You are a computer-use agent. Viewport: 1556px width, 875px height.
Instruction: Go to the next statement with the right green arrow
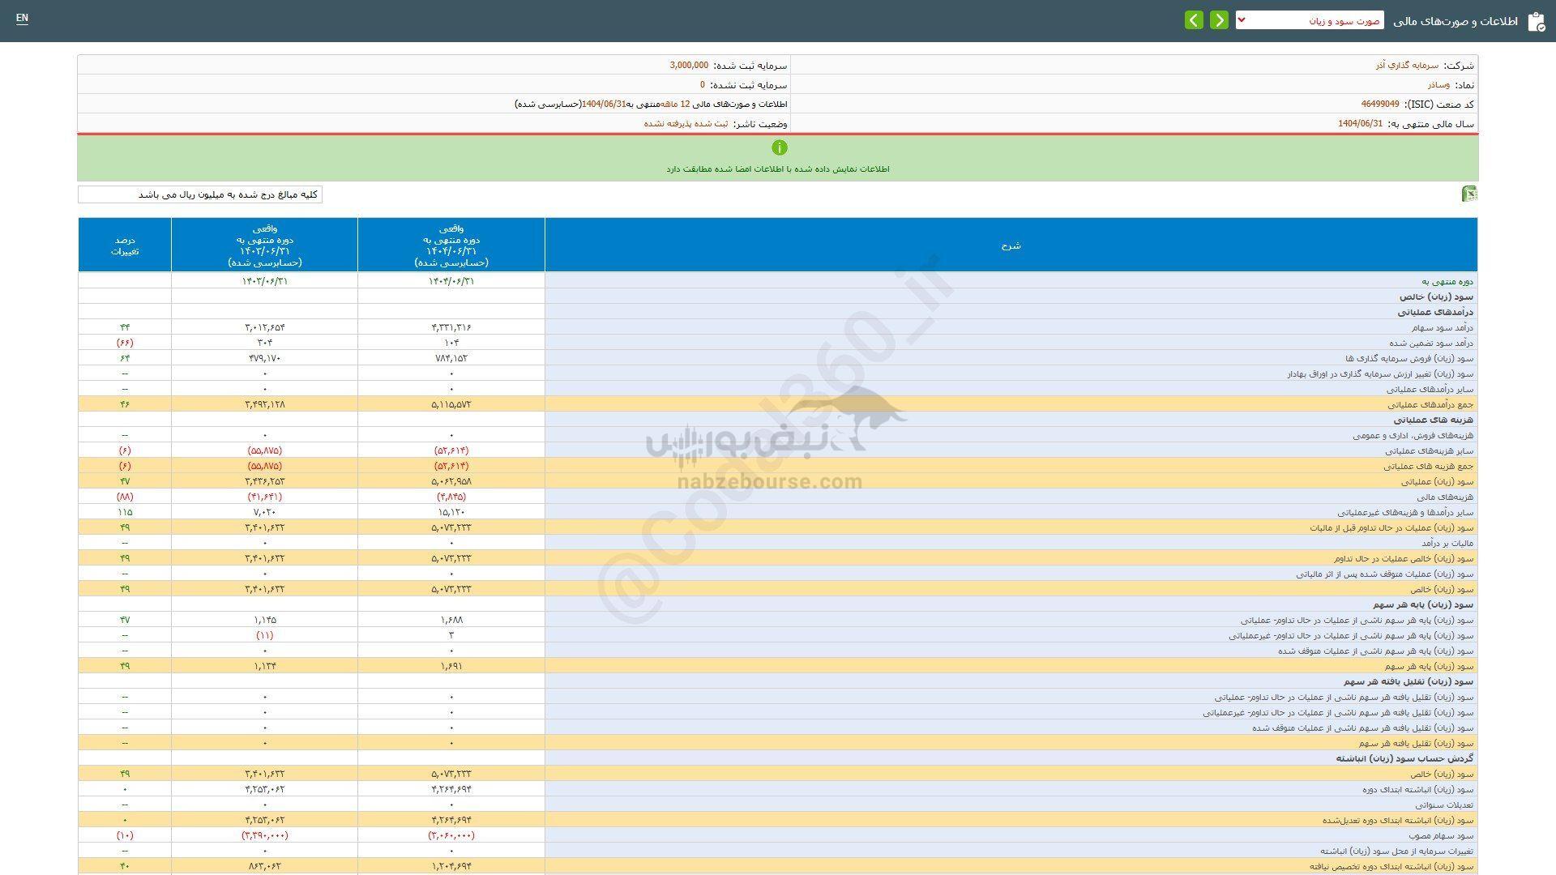[1219, 19]
